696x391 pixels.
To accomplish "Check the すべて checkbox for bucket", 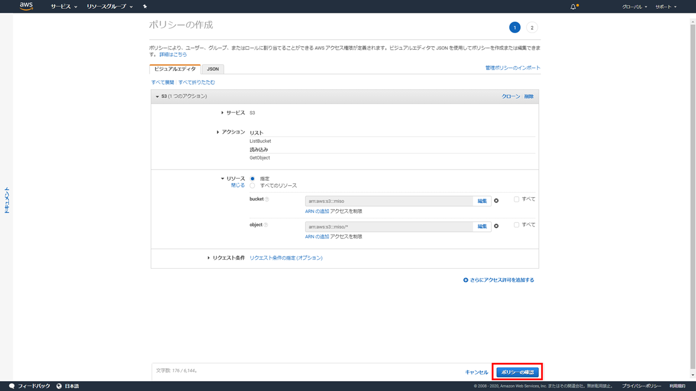I will tap(517, 199).
